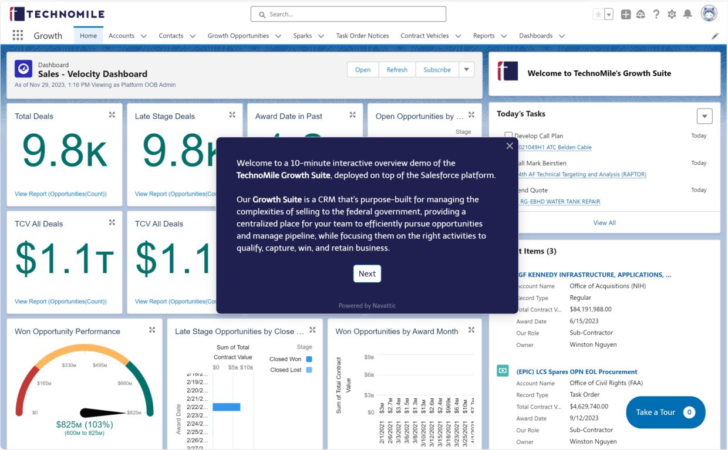Click the TechnoMile logo in the header
The image size is (728, 450).
tap(57, 14)
